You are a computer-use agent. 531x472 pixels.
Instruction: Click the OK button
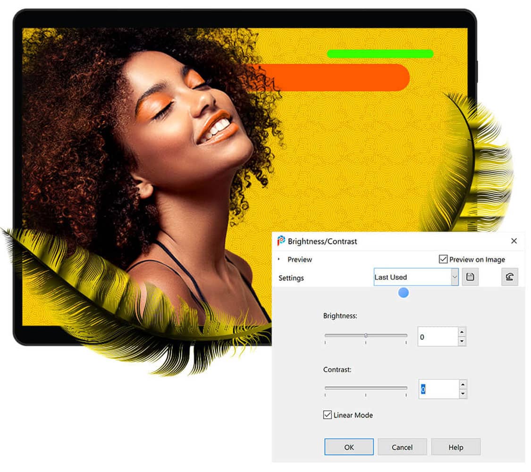(349, 447)
